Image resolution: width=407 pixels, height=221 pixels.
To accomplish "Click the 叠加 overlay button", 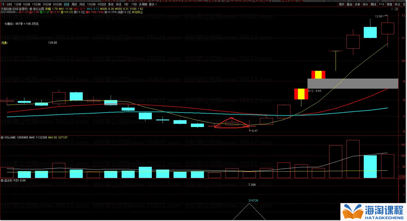I will coord(350,4).
